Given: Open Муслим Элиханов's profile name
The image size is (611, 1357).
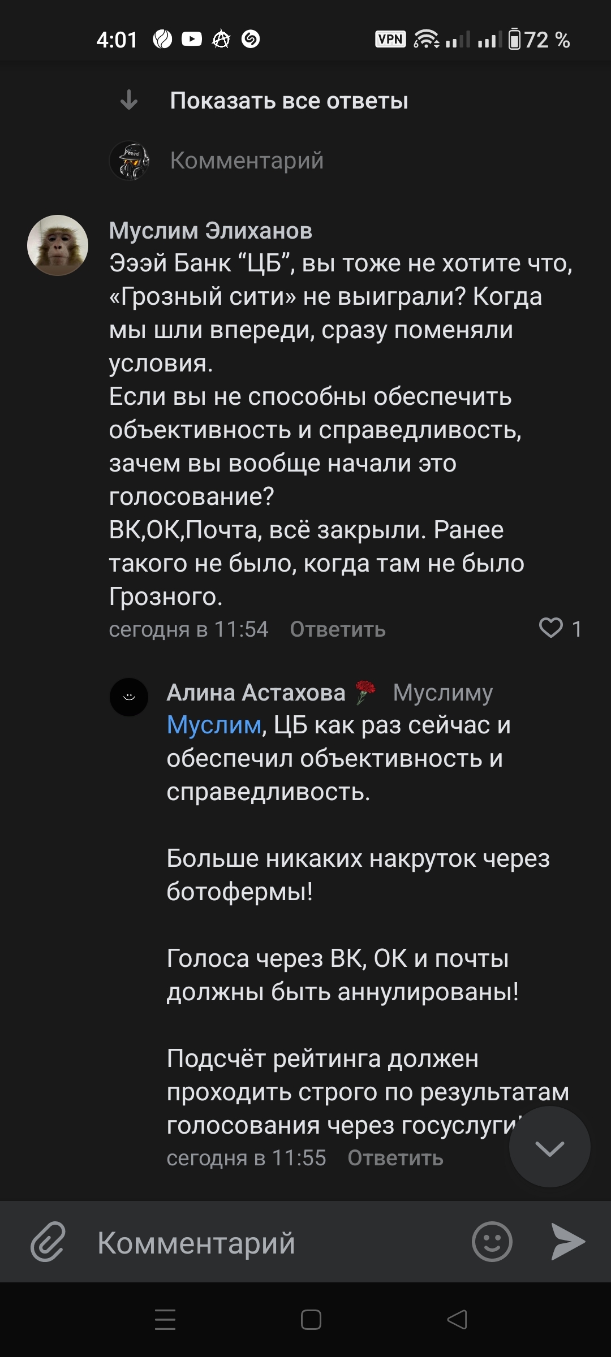Looking at the screenshot, I should (210, 230).
